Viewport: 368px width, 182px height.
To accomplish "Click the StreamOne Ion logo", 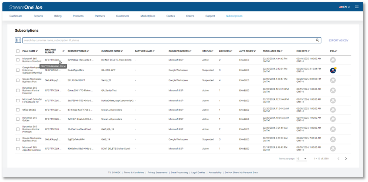I will pyautogui.click(x=26, y=7).
